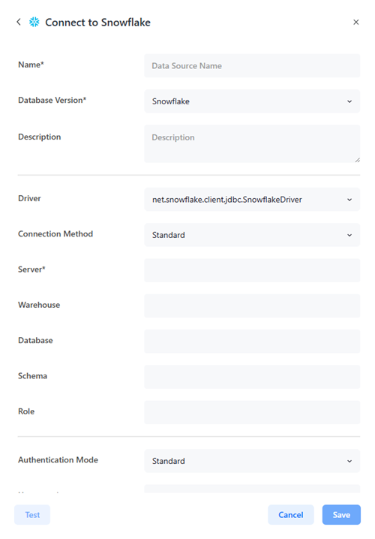This screenshot has height=539, width=375.
Task: Click the chevron in Database Version field
Action: (x=349, y=101)
